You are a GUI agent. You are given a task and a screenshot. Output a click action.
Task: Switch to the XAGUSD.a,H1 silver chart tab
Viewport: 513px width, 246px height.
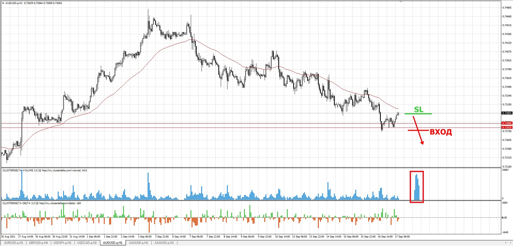[x=164, y=243]
